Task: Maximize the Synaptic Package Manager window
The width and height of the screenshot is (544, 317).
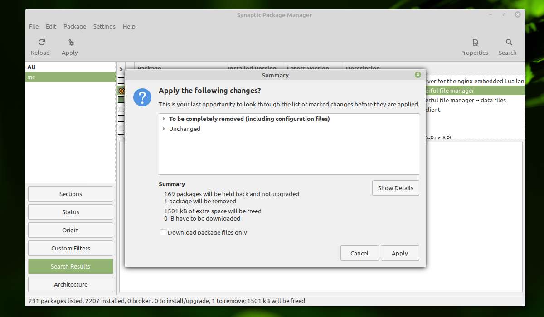Action: point(504,14)
